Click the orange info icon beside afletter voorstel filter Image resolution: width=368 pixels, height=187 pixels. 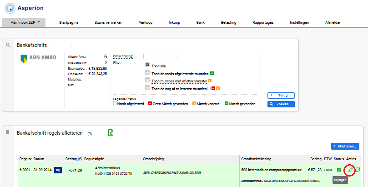point(210,81)
